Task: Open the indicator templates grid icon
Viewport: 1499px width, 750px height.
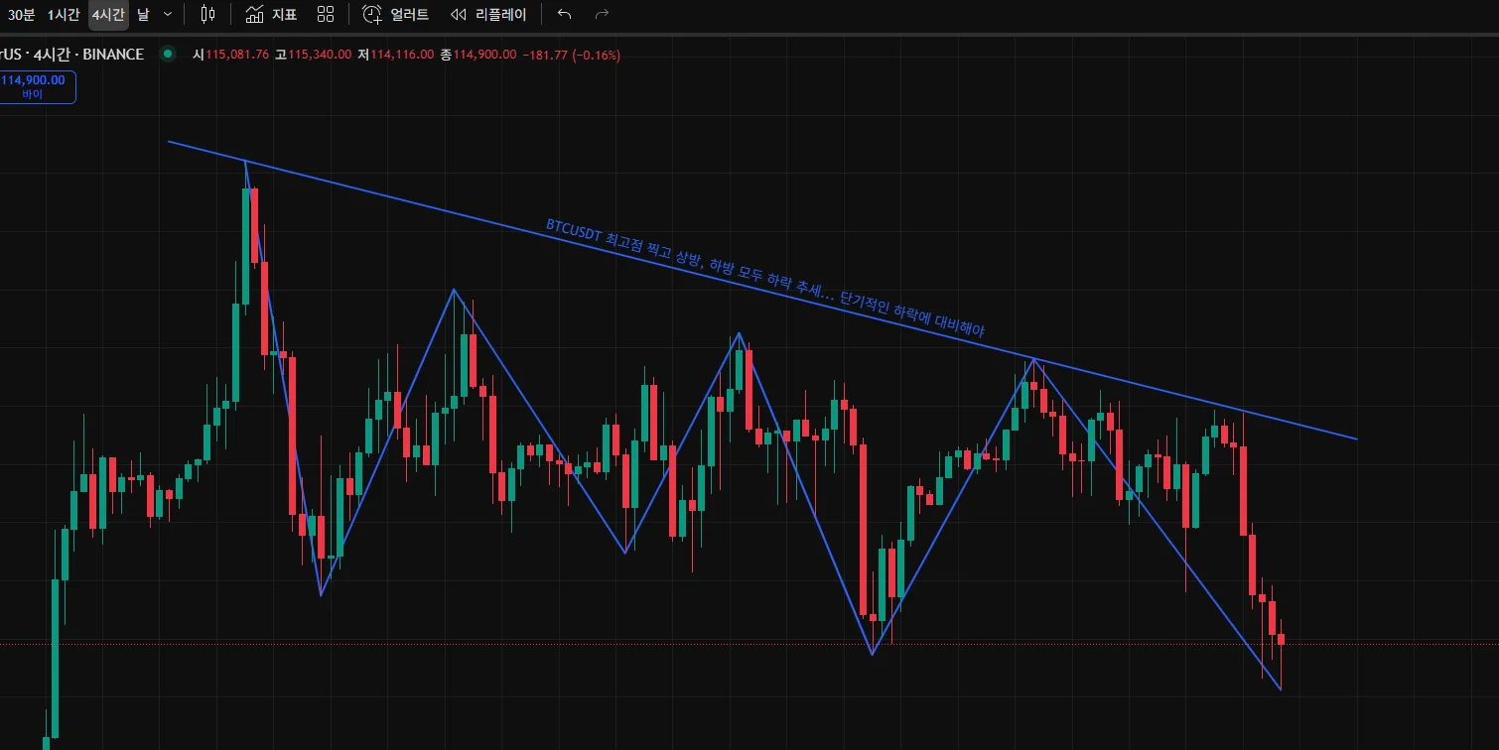Action: pyautogui.click(x=326, y=15)
